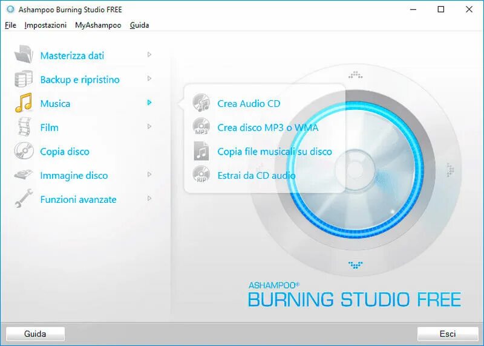Click the Guida button at bottom left
This screenshot has height=346, width=484.
[35, 334]
